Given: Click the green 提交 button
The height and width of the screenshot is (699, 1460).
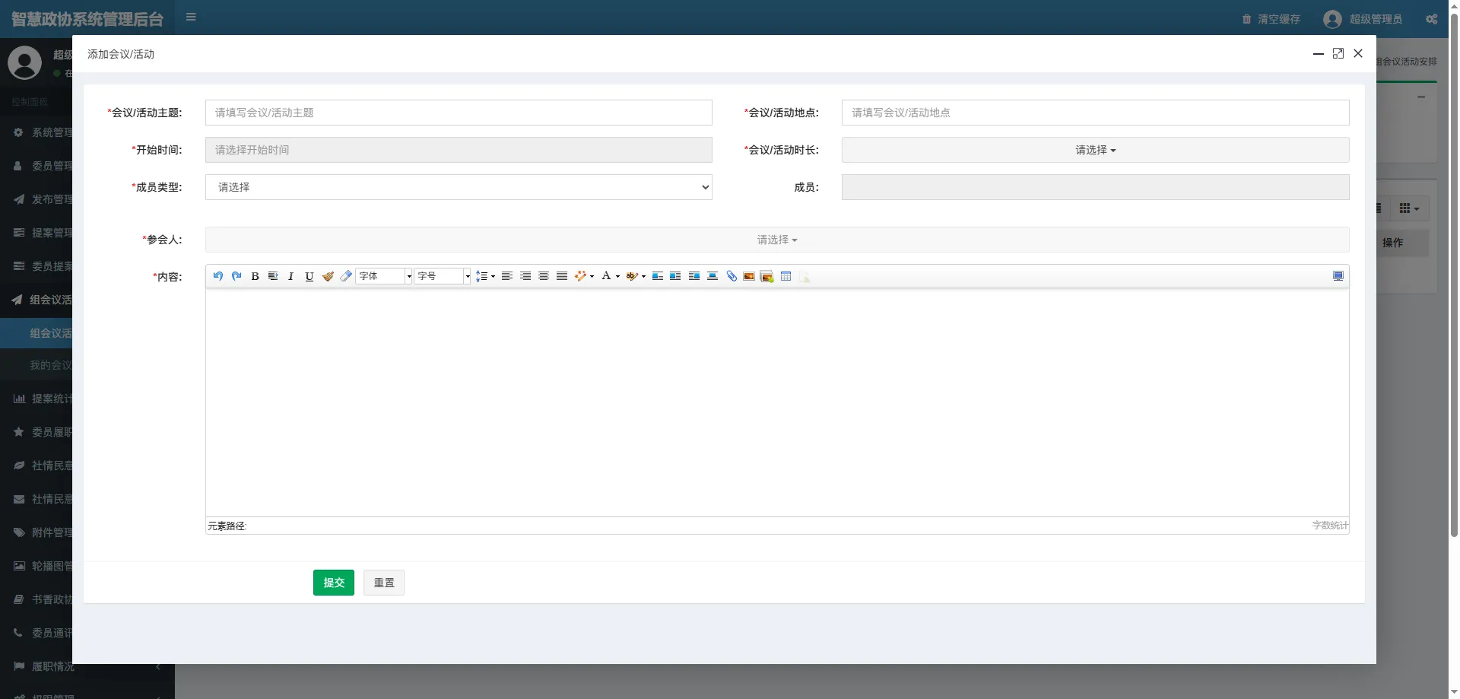Looking at the screenshot, I should tap(334, 583).
